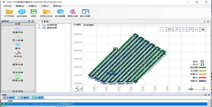Open the 工具(T) menu
This screenshot has width=212, height=107.
point(45,6)
